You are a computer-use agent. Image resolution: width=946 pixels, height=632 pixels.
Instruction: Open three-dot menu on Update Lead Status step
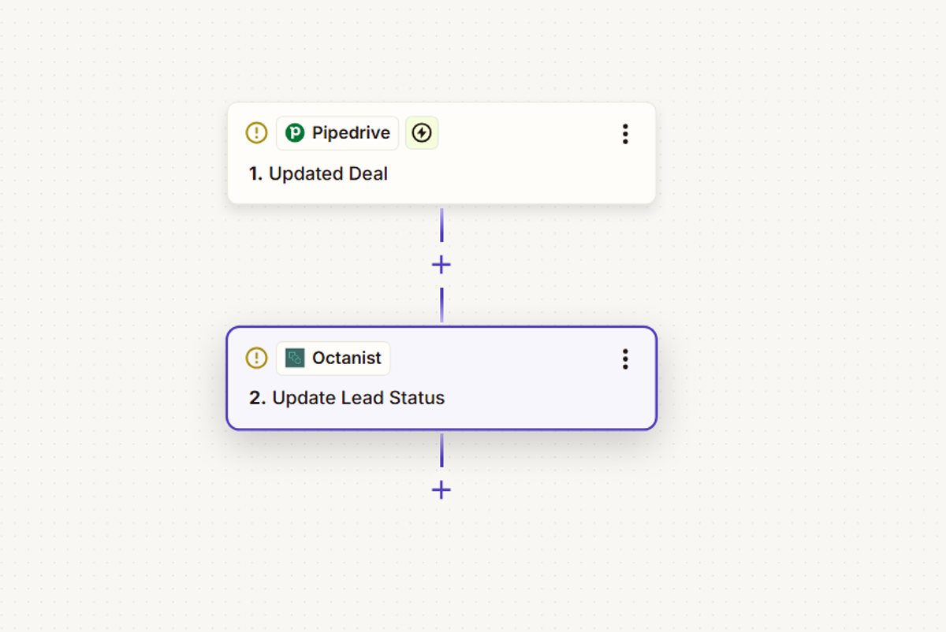(625, 359)
